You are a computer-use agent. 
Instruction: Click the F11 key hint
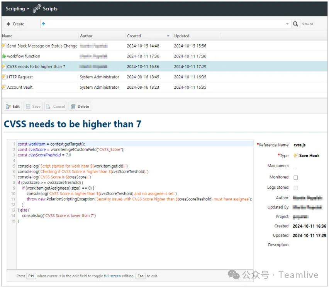pos(31,276)
